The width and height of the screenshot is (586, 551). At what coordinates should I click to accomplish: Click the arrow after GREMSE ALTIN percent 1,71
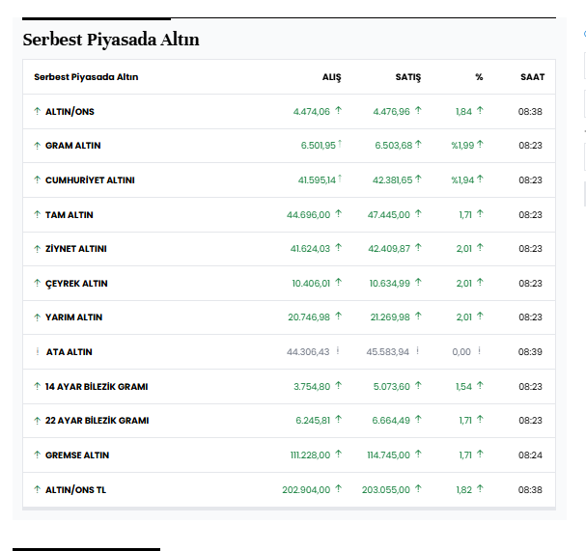pos(480,455)
